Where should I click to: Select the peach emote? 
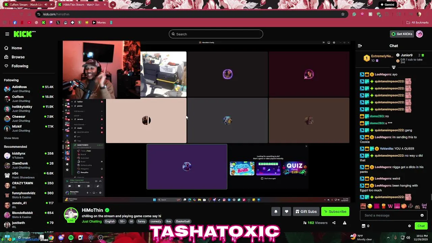point(404,206)
